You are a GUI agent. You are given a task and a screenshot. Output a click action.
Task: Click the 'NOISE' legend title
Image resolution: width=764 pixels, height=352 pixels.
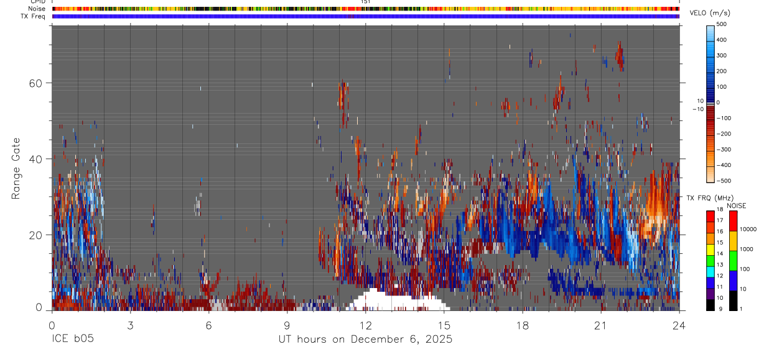(x=736, y=205)
